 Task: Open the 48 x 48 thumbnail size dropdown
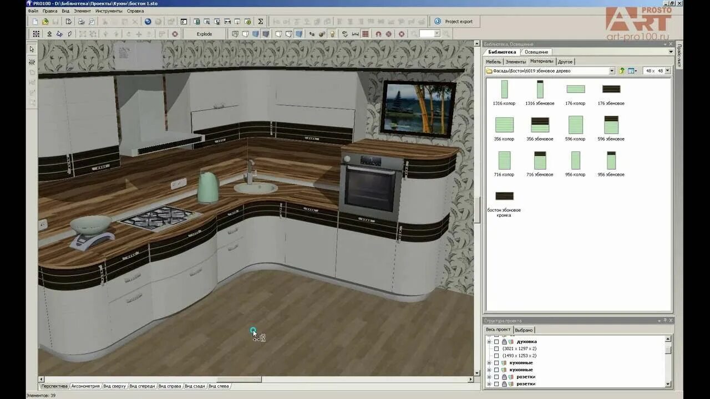click(x=667, y=71)
